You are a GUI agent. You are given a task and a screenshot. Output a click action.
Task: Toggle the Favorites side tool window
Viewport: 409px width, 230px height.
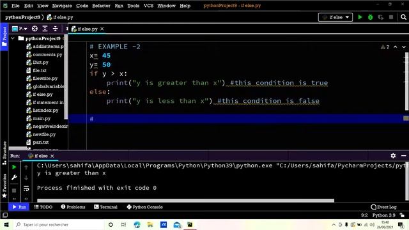pyautogui.click(x=4, y=186)
